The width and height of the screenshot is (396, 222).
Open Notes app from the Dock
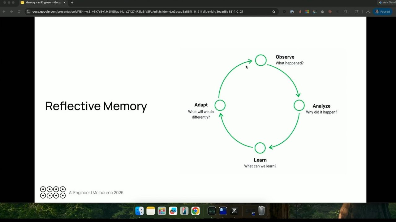tap(151, 211)
